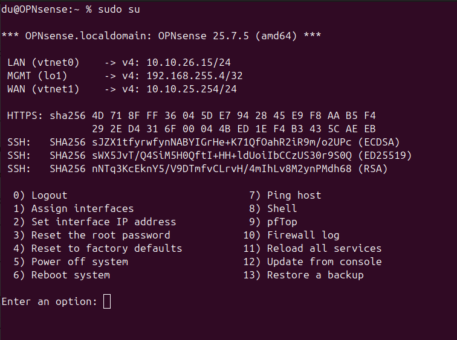457x340 pixels.
Task: Click the cursor after "Enter an option:"
Action: point(107,301)
